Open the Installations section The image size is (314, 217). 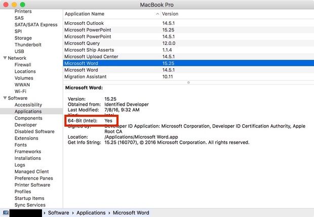[x=28, y=158]
